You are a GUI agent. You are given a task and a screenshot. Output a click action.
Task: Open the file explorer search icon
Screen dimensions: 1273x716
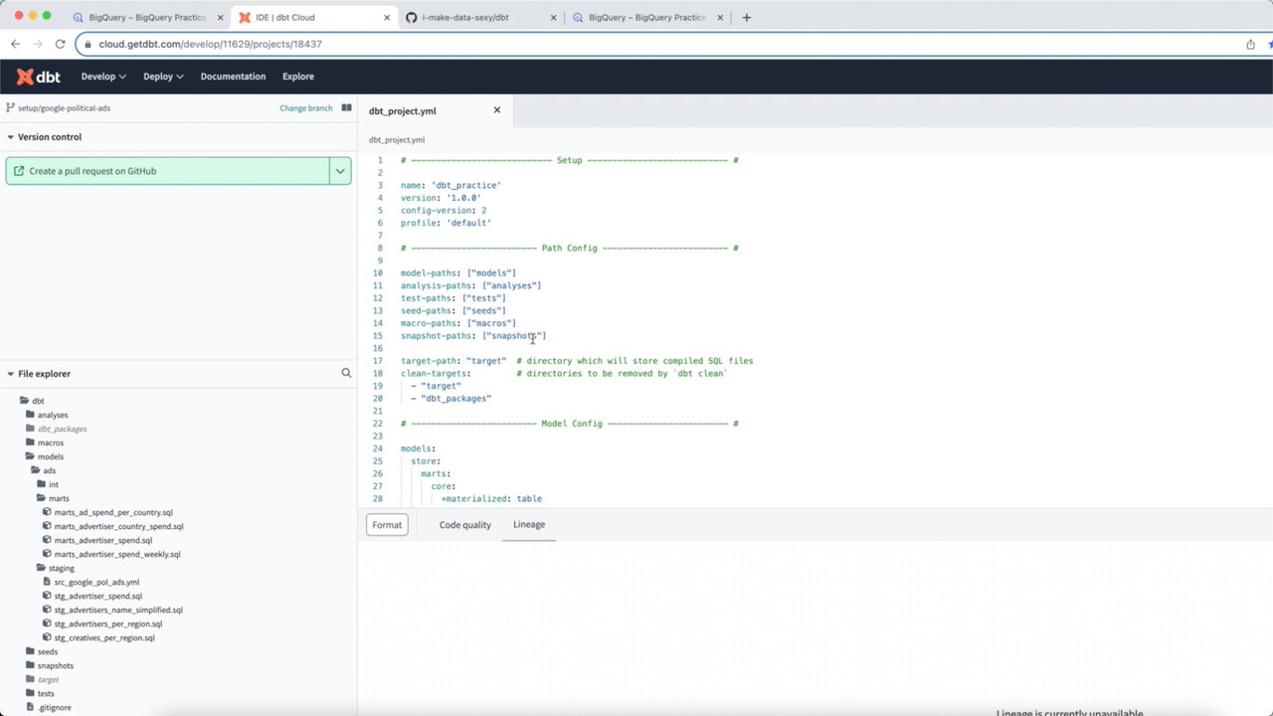pyautogui.click(x=346, y=373)
